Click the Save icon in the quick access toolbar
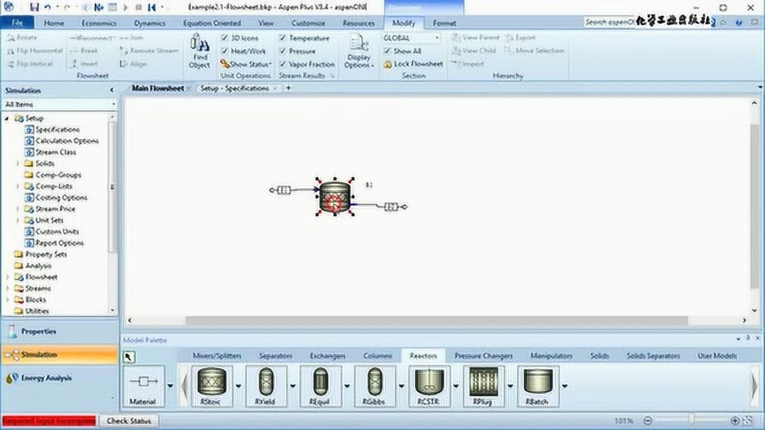765x430 pixels. coord(33,7)
